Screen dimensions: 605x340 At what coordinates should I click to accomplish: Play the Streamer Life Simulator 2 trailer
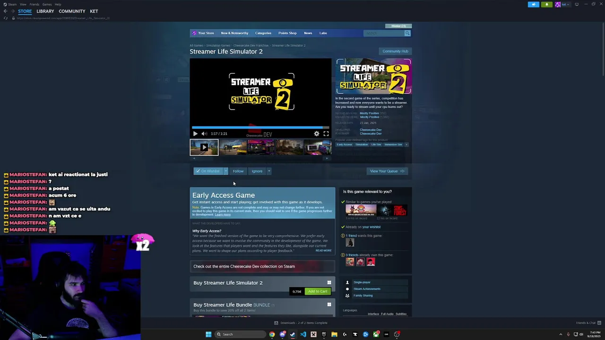[x=195, y=134]
